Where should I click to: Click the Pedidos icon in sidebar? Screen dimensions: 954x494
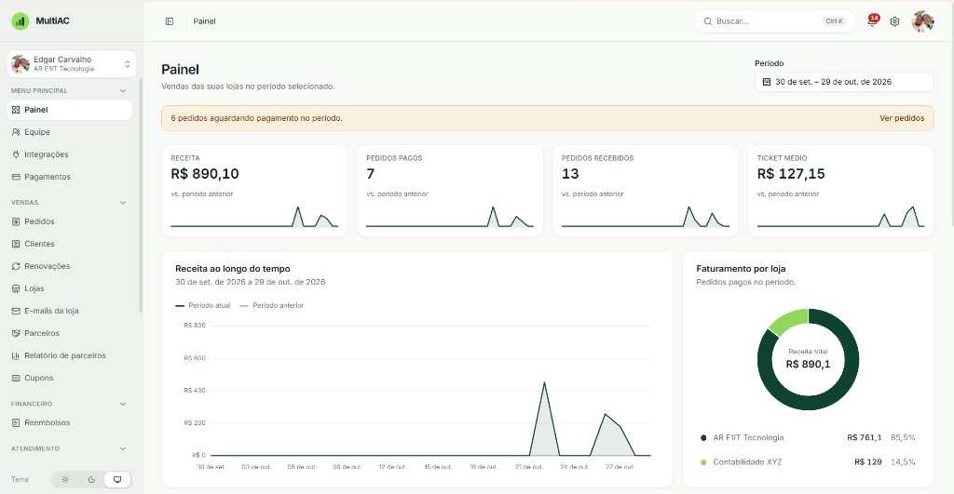pyautogui.click(x=16, y=221)
